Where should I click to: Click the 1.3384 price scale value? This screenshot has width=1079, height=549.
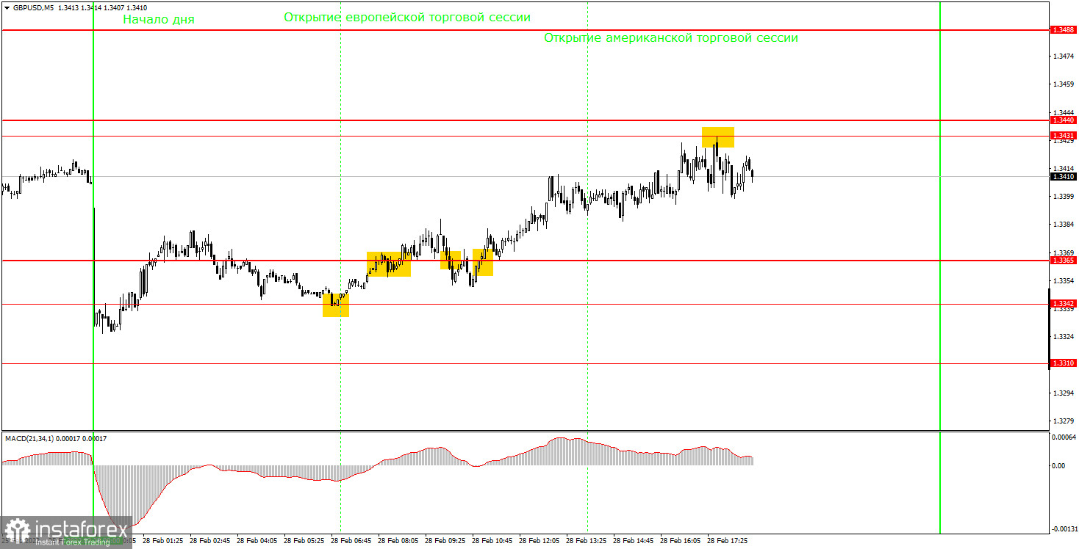[x=1063, y=225]
